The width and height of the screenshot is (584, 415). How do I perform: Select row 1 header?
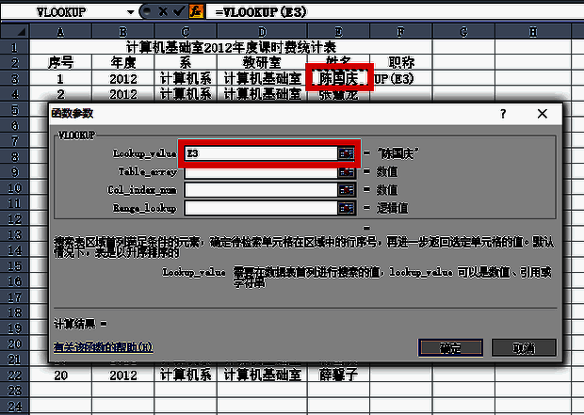(x=14, y=47)
